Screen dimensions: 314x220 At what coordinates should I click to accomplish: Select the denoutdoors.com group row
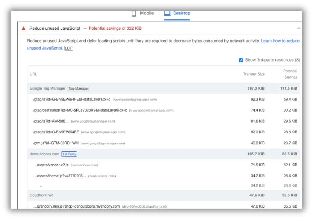[164, 154]
